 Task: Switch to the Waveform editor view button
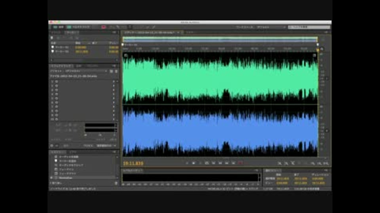[58, 27]
